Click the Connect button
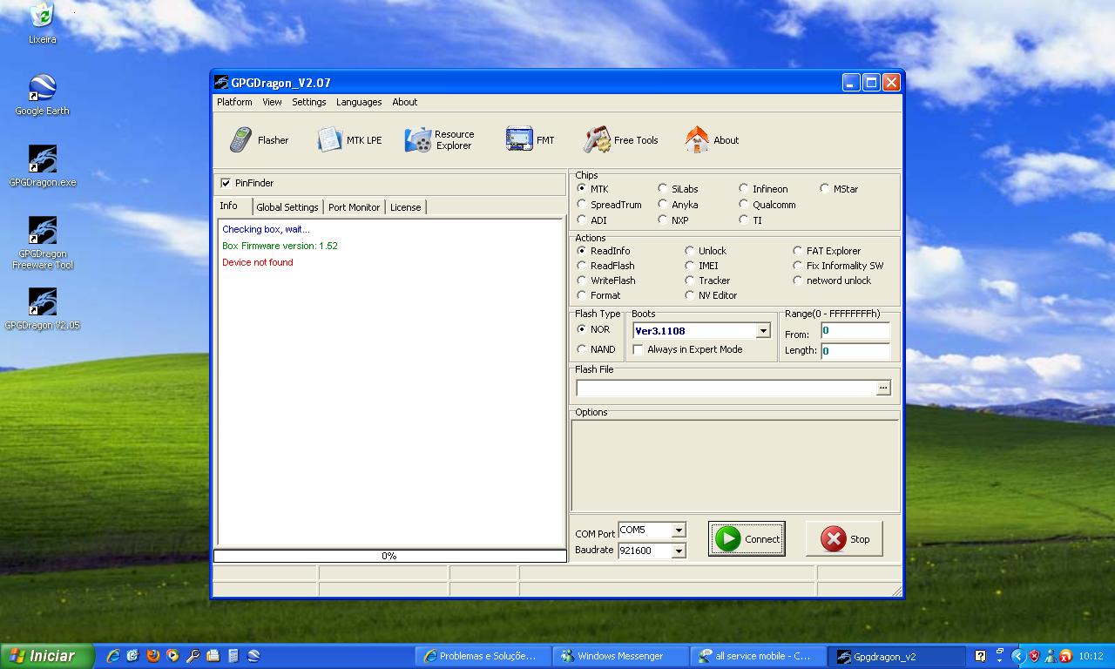Screen dimensions: 1115x669 [x=747, y=539]
